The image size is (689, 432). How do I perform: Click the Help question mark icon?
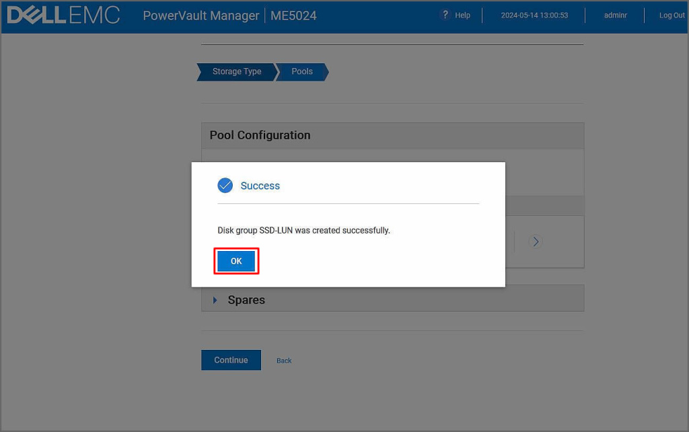point(445,15)
